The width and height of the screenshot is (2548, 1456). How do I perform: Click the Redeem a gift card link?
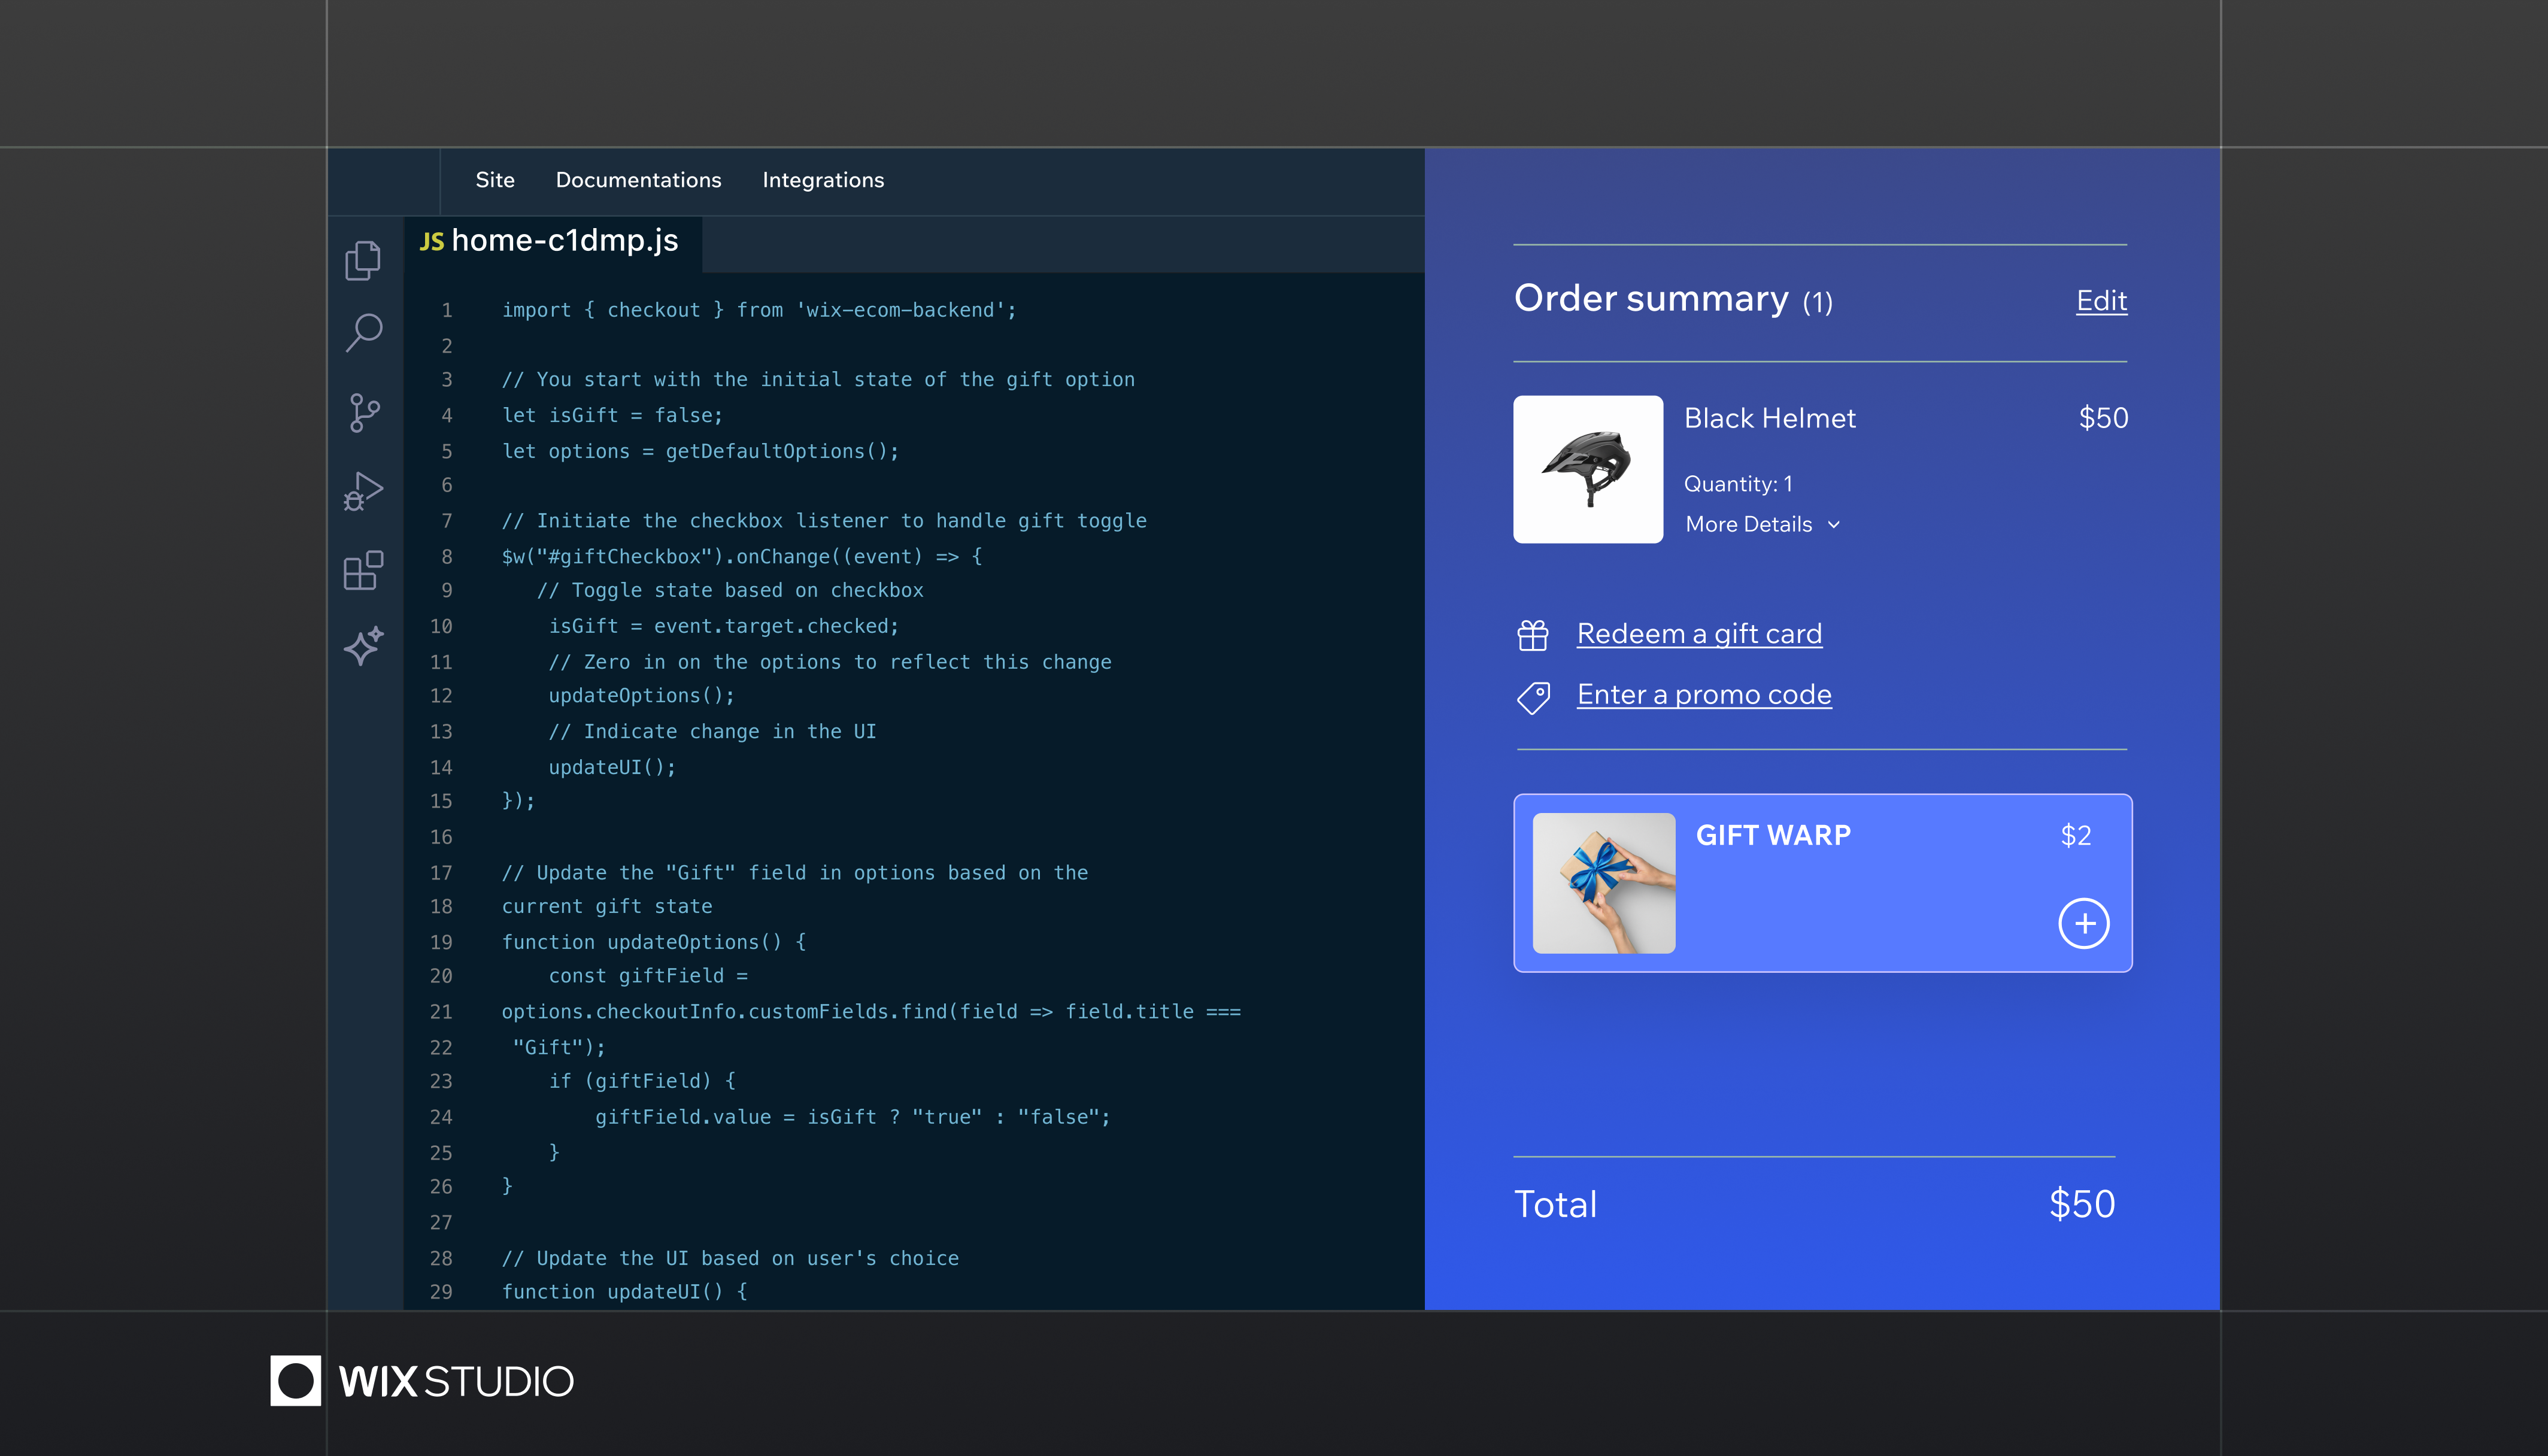coord(1699,634)
